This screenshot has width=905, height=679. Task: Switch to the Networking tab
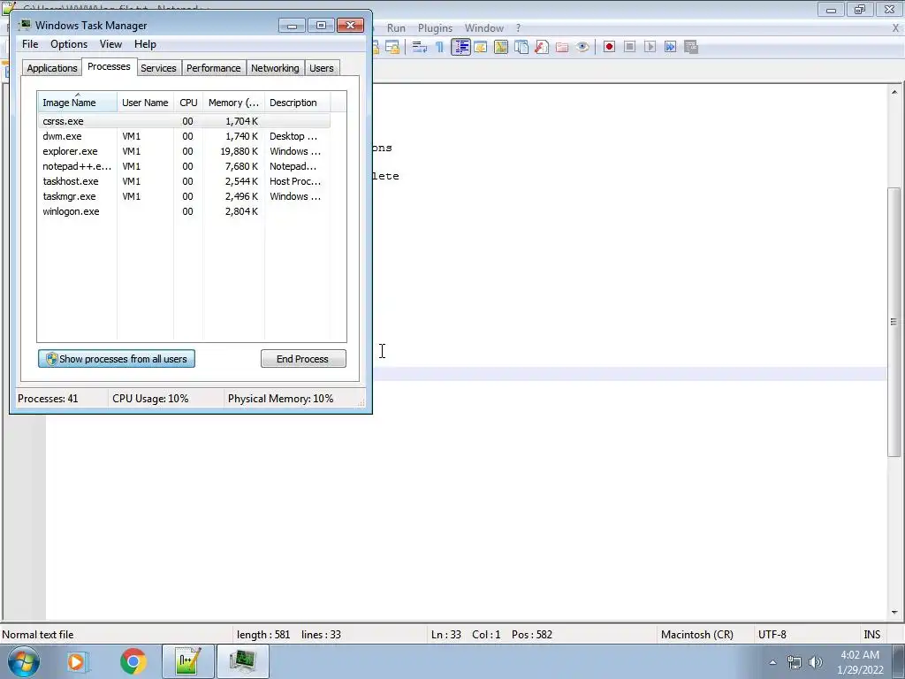pyautogui.click(x=275, y=68)
